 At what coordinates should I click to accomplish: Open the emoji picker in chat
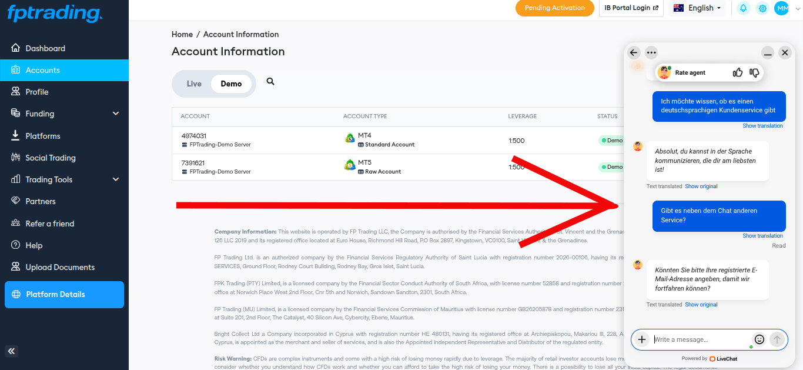[759, 339]
